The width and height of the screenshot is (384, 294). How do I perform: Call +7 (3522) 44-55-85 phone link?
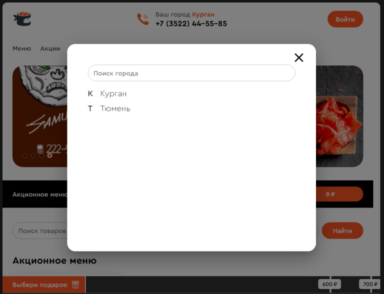191,23
